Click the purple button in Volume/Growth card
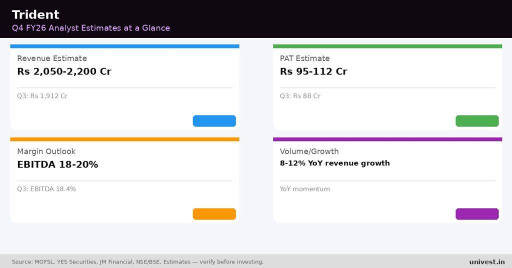 click(477, 214)
